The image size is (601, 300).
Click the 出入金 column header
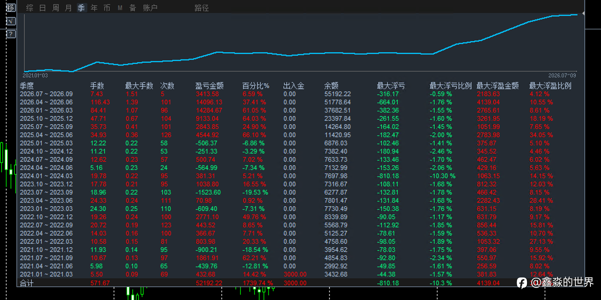click(294, 86)
